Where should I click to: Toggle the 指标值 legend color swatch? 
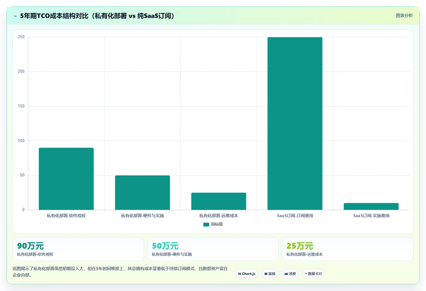(206, 225)
